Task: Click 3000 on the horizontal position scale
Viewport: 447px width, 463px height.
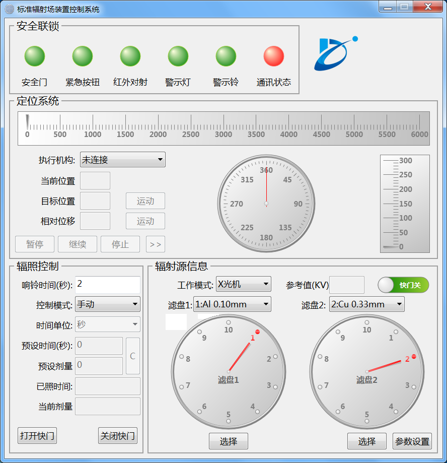Action: click(x=223, y=135)
